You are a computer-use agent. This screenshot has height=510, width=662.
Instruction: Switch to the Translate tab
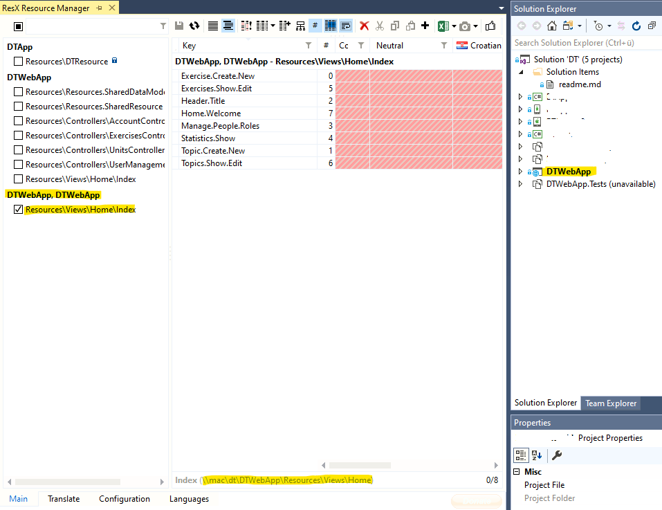[x=64, y=498]
